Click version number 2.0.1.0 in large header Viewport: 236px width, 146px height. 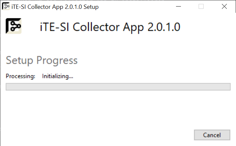coord(164,27)
